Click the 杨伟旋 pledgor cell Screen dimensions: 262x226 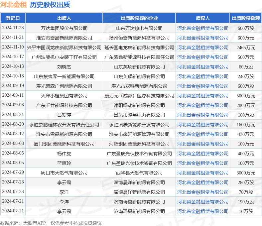coord(64,154)
